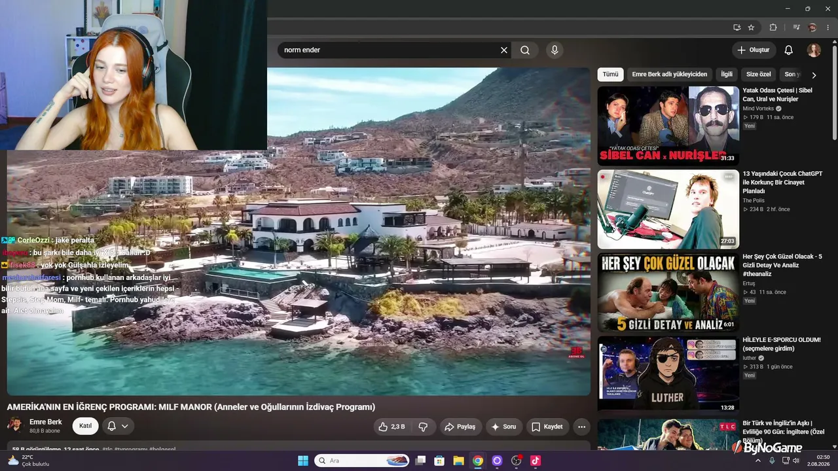Viewport: 838px width, 471px height.
Task: Open the Chrome profile avatar
Action: tap(812, 27)
